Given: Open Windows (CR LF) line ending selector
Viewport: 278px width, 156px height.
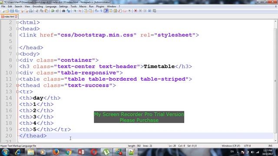Looking at the screenshot, I should (231, 146).
